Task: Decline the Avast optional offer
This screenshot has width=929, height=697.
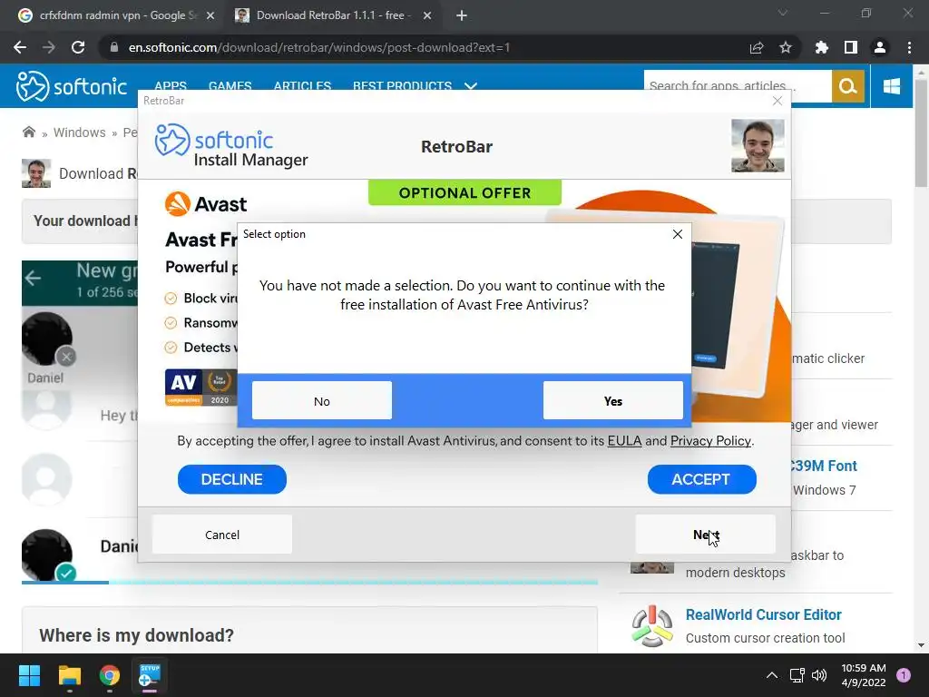Action: (x=231, y=479)
